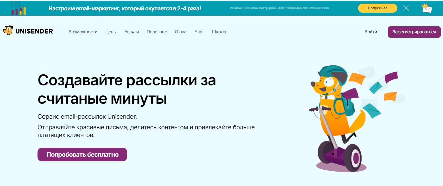Image resolution: width=443 pixels, height=186 pixels.
Task: Click the yellow Подробнее banner button
Action: click(x=377, y=8)
